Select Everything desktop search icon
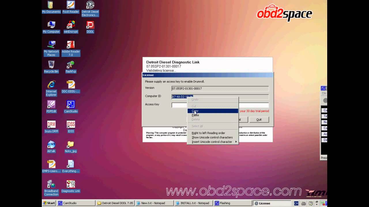The image size is (369, 207). click(x=71, y=166)
